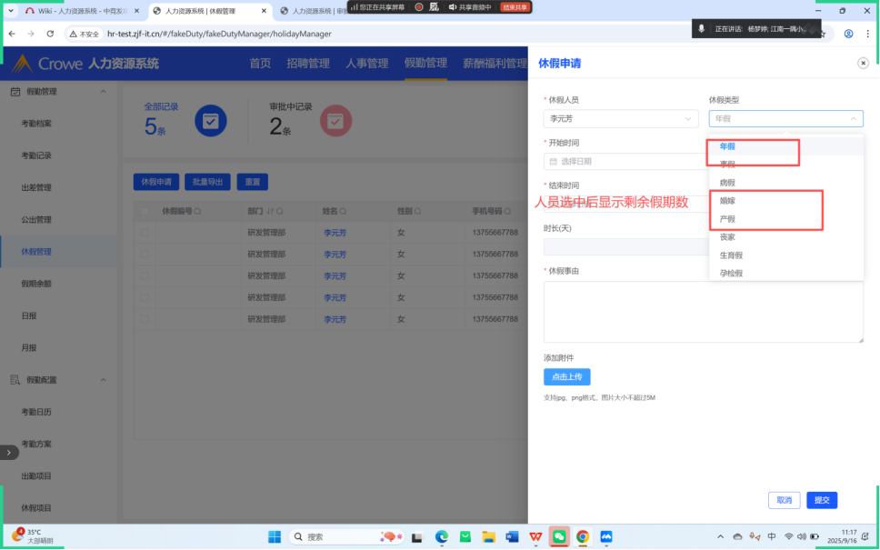880x550 pixels.
Task: Click the 点击上传 attachment button
Action: [567, 377]
